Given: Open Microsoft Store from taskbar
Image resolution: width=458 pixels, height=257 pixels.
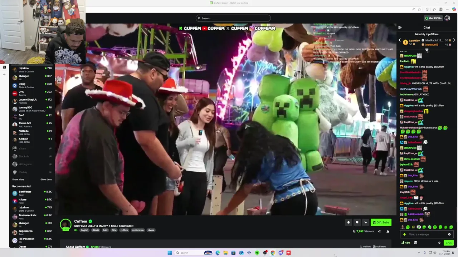Looking at the screenshot, I should point(233,253).
